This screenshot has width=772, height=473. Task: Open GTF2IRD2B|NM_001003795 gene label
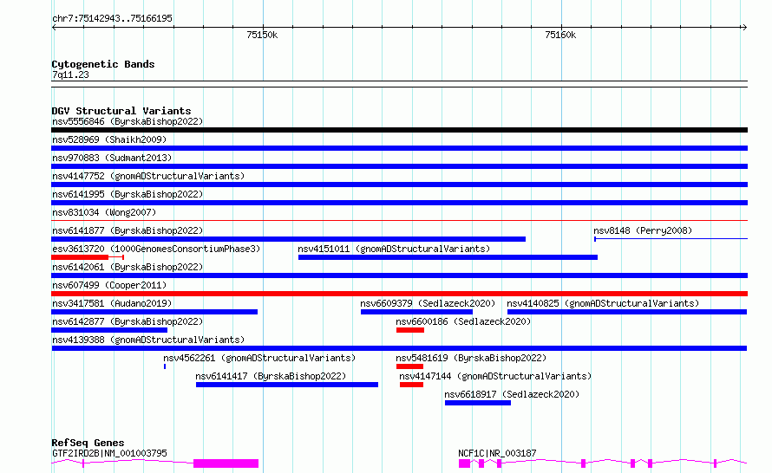[x=109, y=453]
